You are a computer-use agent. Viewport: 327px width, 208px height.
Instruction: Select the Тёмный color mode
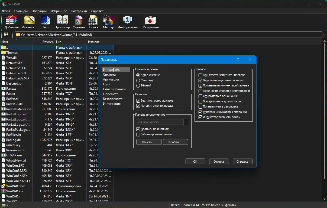[138, 85]
